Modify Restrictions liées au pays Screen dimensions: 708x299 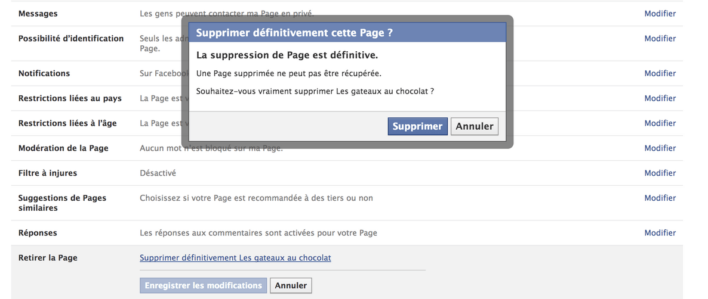click(x=660, y=98)
